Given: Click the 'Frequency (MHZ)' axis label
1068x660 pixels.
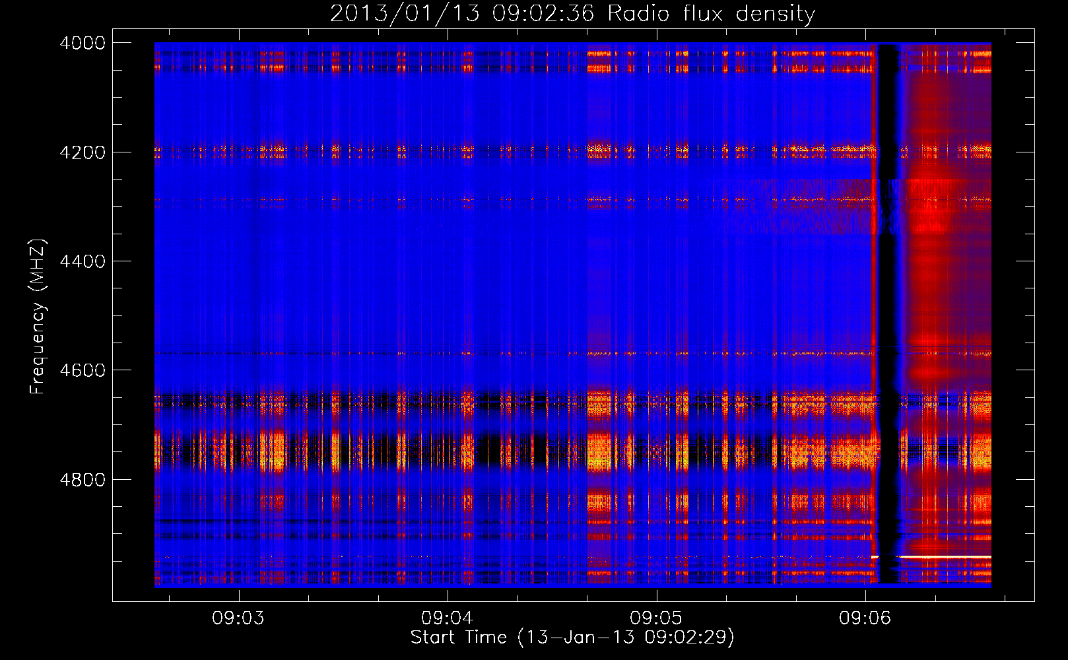Looking at the screenshot, I should click(38, 317).
